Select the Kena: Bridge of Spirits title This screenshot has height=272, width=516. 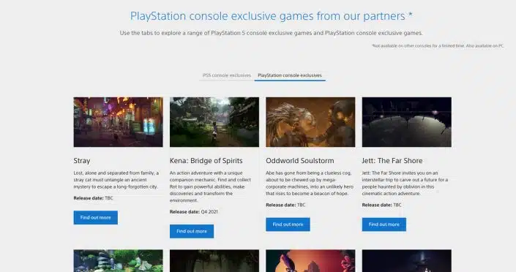(206, 161)
